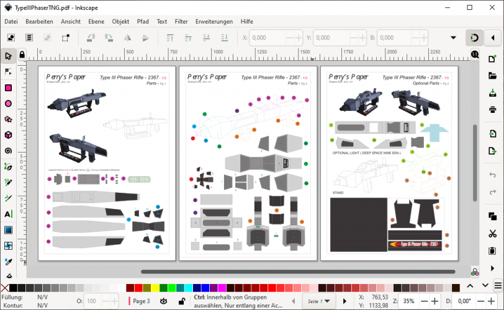Click the Cut scissors icon
Screen dimensions: 504x310
(492, 233)
